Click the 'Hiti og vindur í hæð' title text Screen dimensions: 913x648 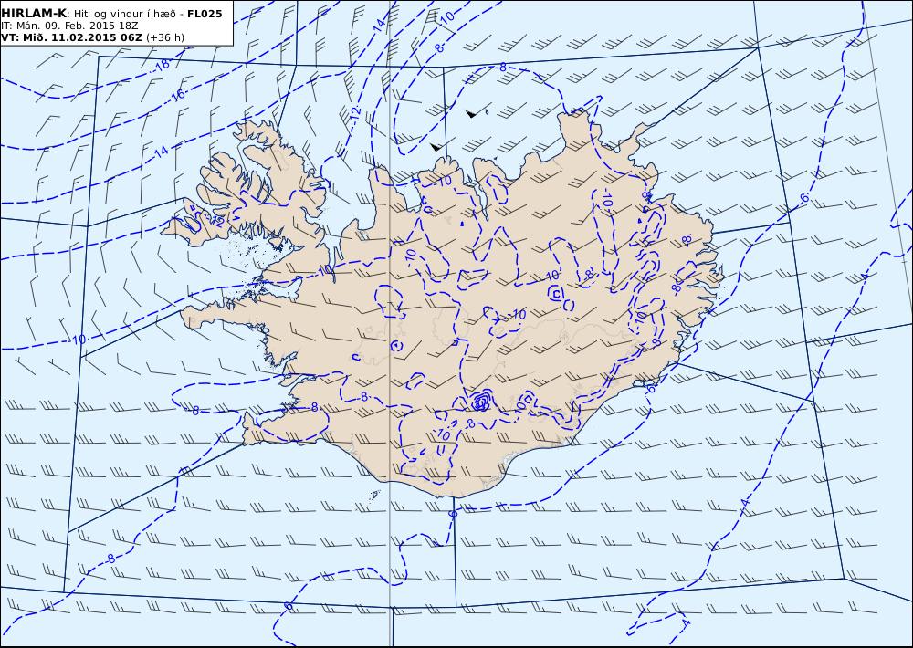[126, 14]
